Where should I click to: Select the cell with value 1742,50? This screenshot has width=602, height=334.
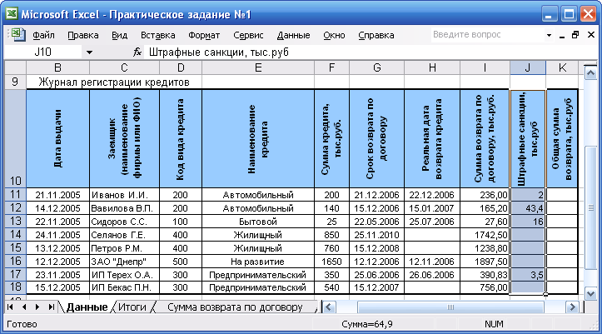pos(485,235)
